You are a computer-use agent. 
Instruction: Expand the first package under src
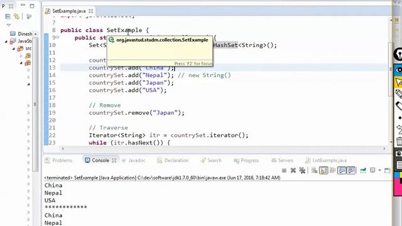21,56
